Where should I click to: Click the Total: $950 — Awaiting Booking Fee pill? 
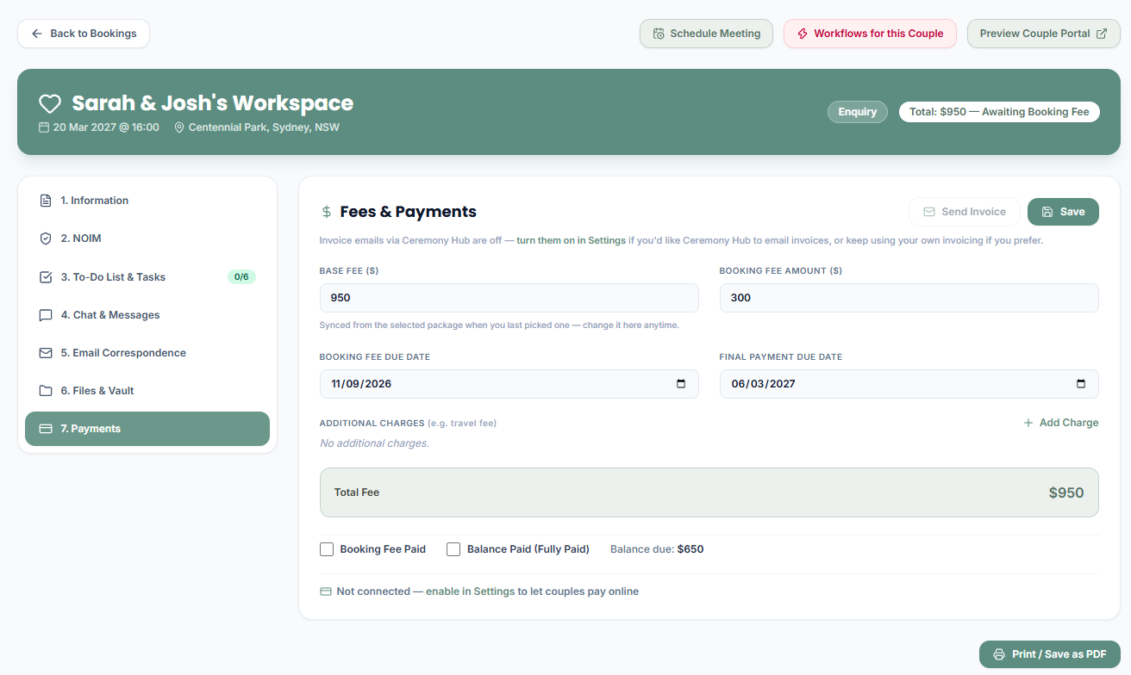click(x=999, y=112)
